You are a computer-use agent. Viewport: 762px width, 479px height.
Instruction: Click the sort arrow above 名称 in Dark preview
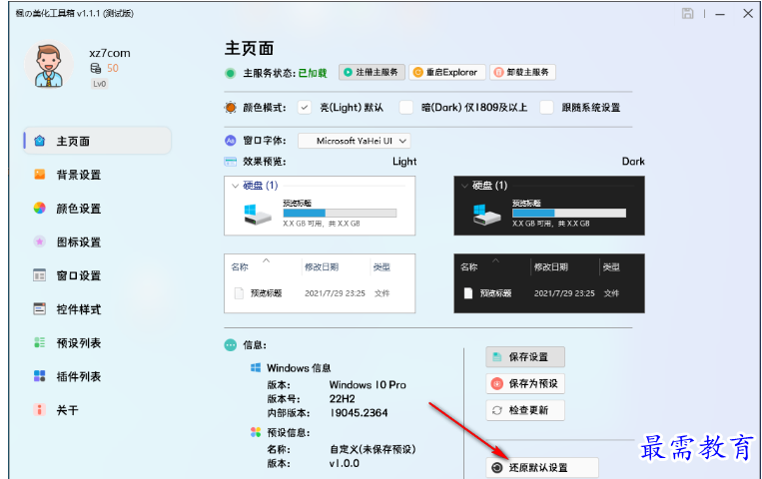[x=495, y=260]
